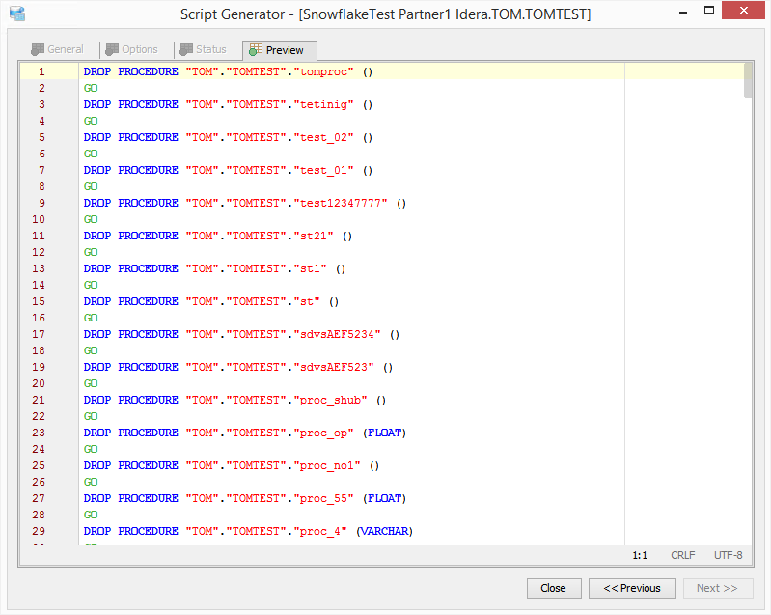Click the Status tab icon

click(x=186, y=49)
